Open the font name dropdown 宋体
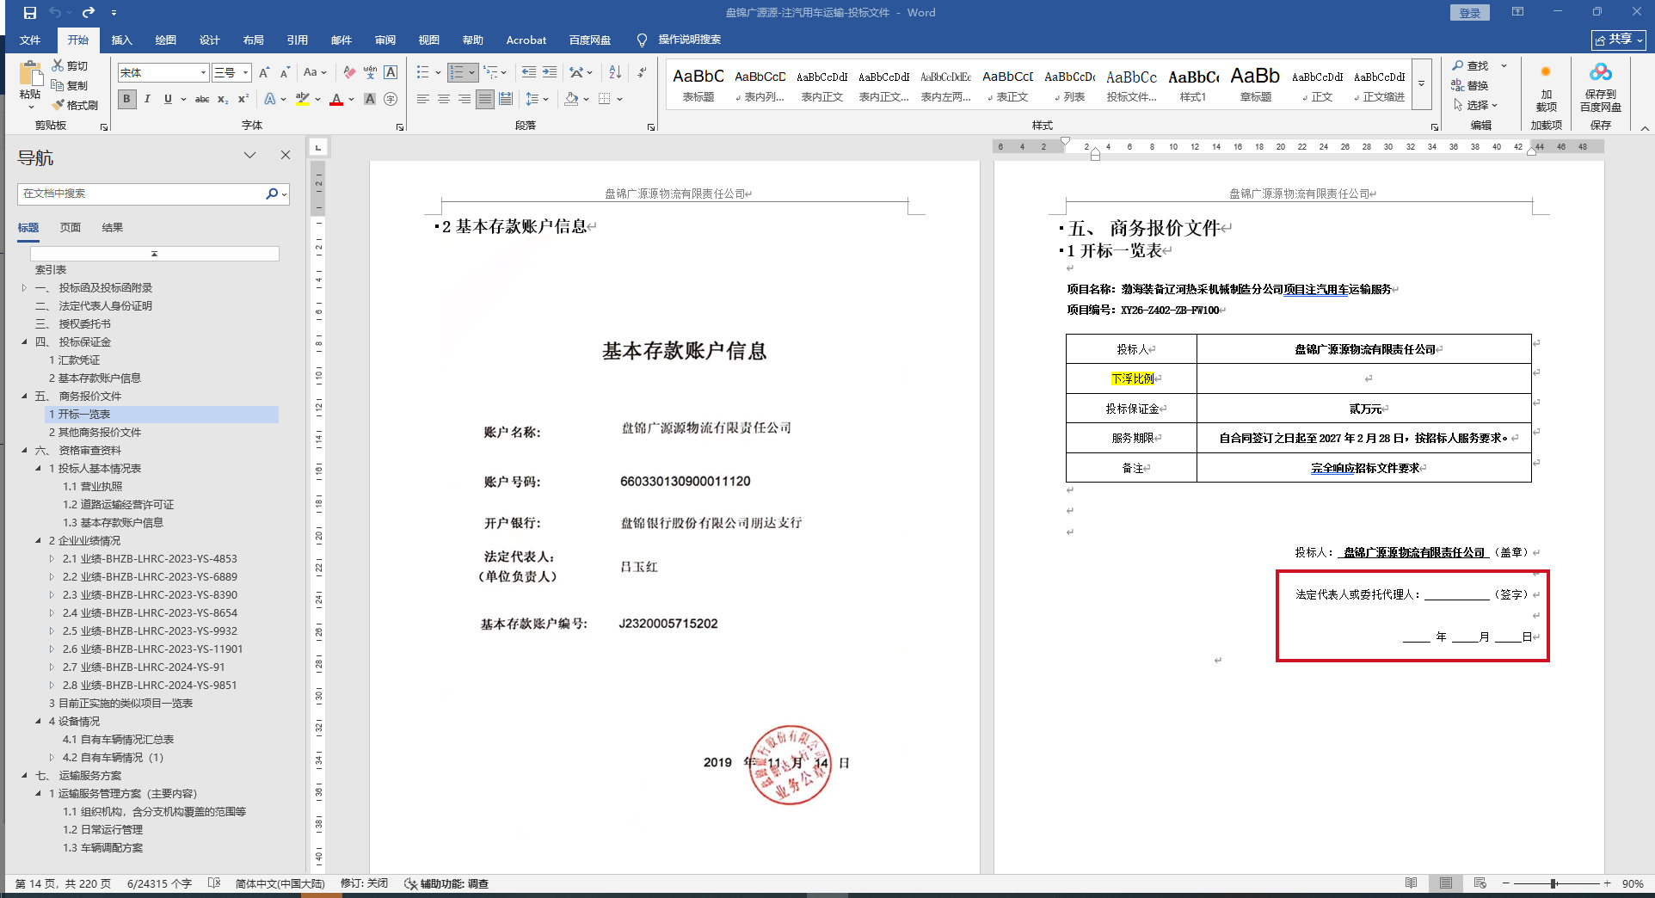 [x=203, y=72]
